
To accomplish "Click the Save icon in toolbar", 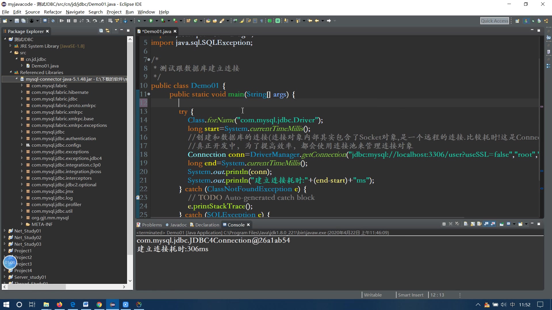I will 17,21.
